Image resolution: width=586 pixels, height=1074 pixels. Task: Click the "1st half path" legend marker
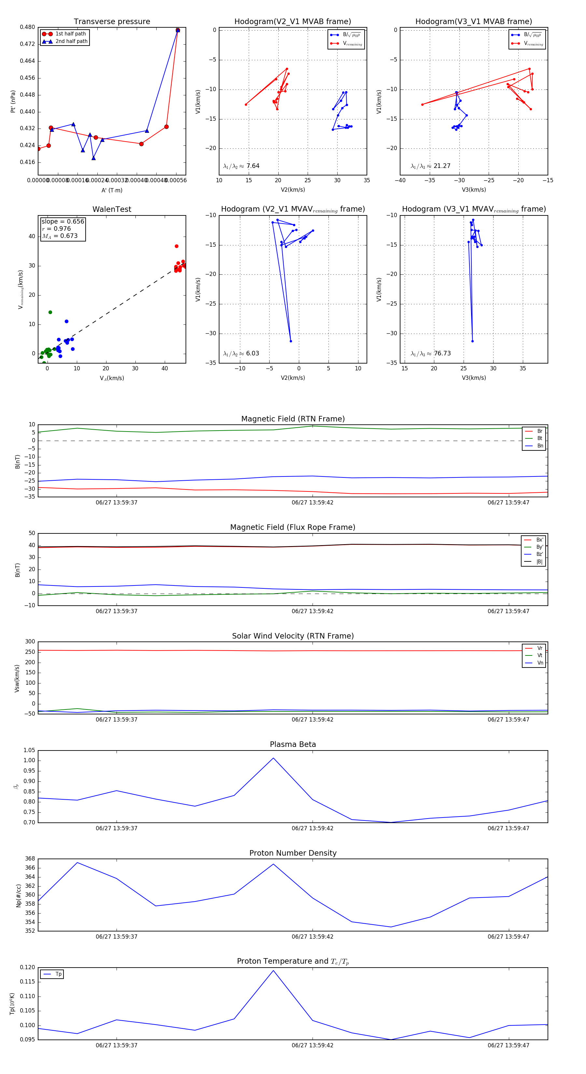pyautogui.click(x=47, y=34)
